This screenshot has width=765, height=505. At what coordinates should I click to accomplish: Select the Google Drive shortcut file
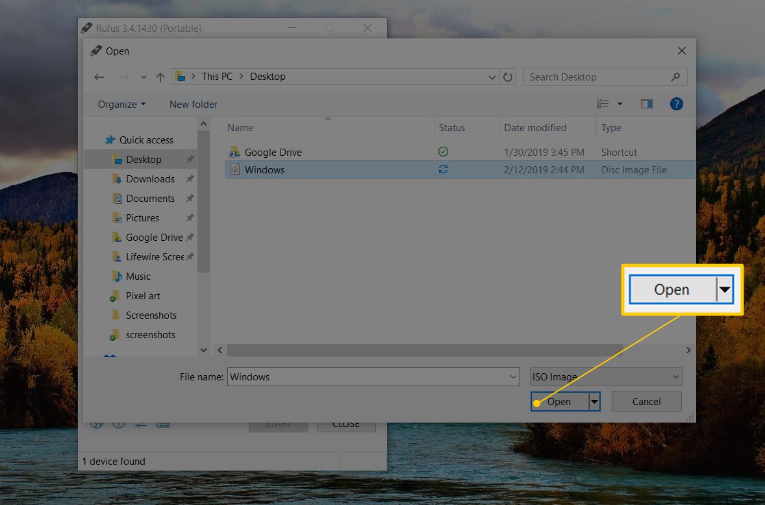273,153
